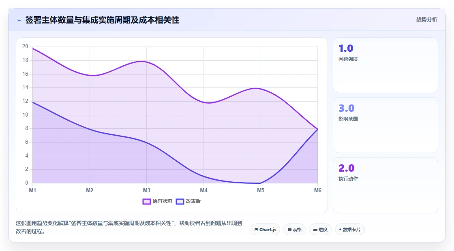The height and width of the screenshot is (251, 454).
Task: Click the purple line peak at M3
Action: (146, 62)
